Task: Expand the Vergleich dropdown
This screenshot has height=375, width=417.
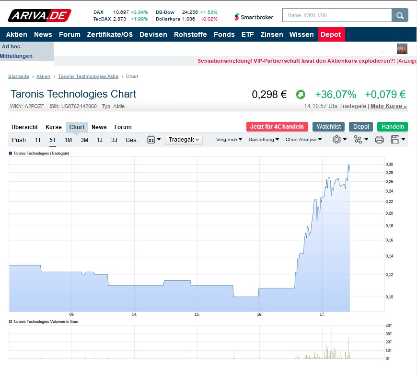Action: click(x=229, y=140)
